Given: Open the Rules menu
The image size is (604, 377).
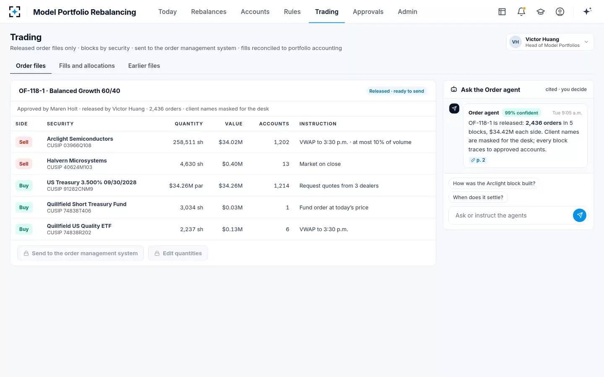Looking at the screenshot, I should [292, 12].
